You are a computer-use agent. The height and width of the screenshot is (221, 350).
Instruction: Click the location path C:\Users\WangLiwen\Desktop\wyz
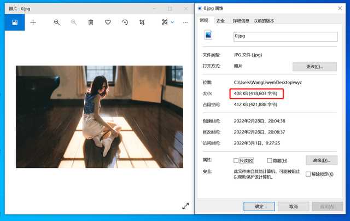tap(267, 83)
